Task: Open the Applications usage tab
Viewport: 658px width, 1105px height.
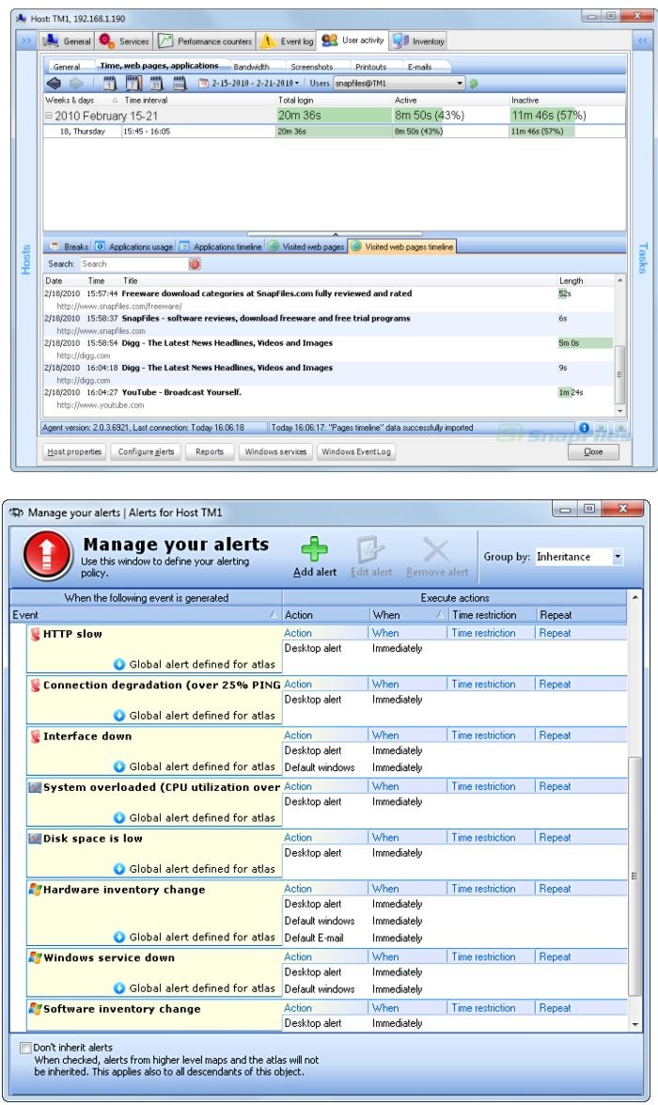Action: point(133,246)
